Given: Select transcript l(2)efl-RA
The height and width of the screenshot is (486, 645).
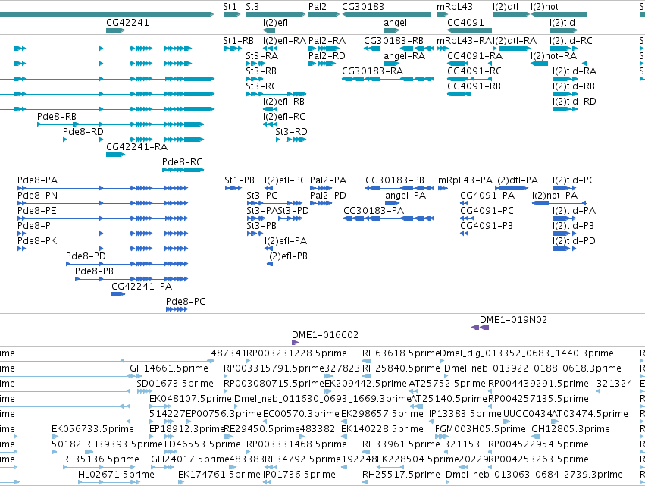Looking at the screenshot, I should pos(285,41).
